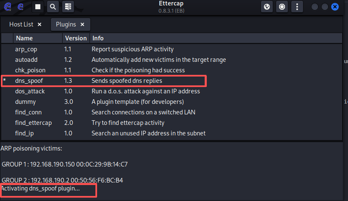Select the dos_attack plugin row

click(30, 91)
